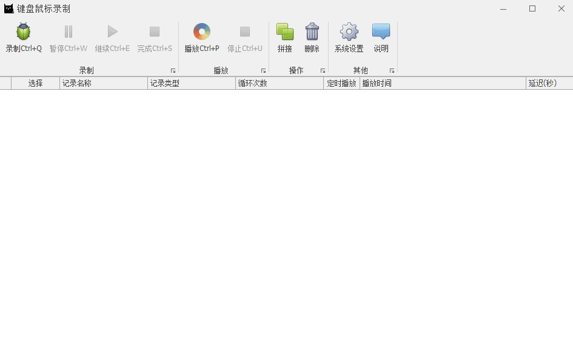Expand the 播放 group launcher arrow
This screenshot has width=573, height=356.
tap(263, 71)
